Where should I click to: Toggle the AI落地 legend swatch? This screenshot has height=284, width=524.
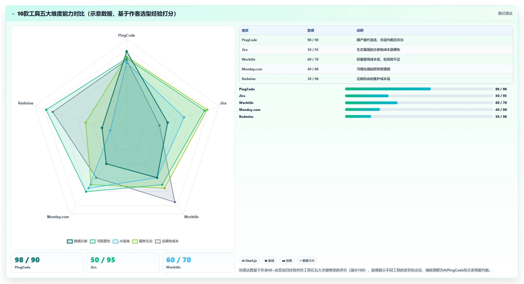tap(115, 241)
